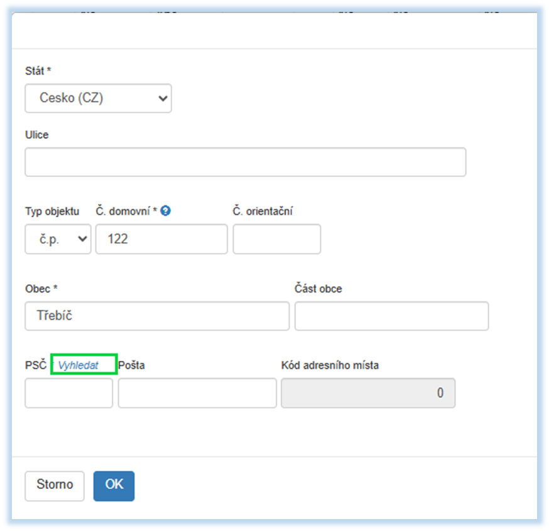Click the Ulice text field
This screenshot has width=549, height=531.
tap(245, 163)
